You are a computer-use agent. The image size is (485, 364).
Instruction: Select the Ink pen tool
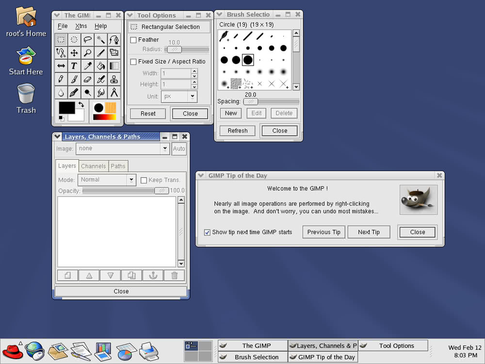(x=74, y=92)
